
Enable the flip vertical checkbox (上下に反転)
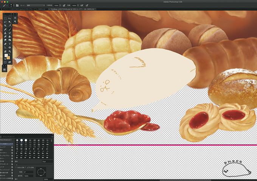click(25, 167)
